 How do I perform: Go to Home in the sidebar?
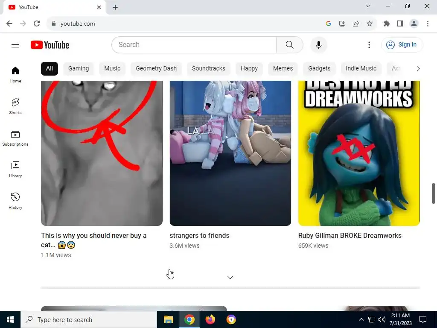15,75
